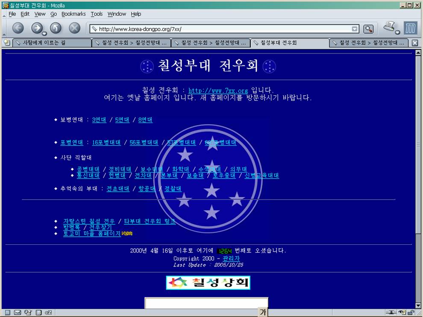This screenshot has height=317, width=423.
Task: Open the http://www.7xx.org link
Action: pyautogui.click(x=218, y=91)
